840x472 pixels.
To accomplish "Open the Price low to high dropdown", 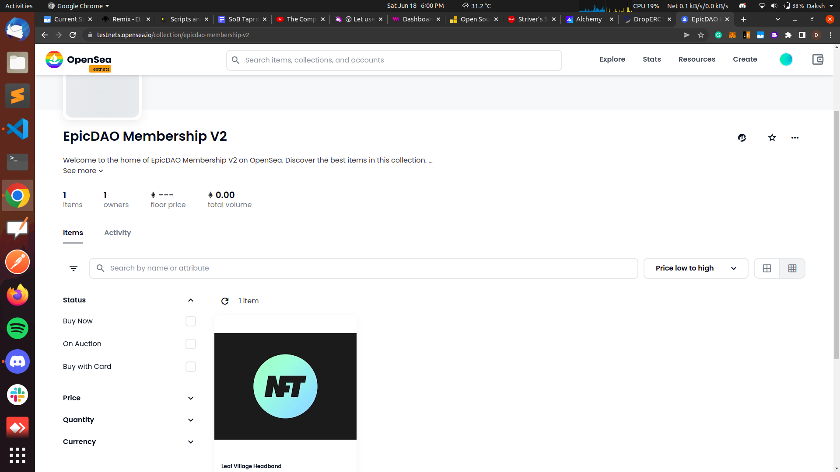I will (696, 268).
